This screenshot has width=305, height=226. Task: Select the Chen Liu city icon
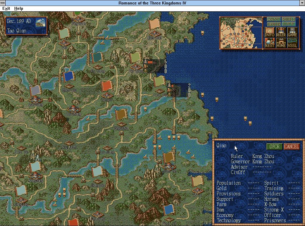(69, 86)
